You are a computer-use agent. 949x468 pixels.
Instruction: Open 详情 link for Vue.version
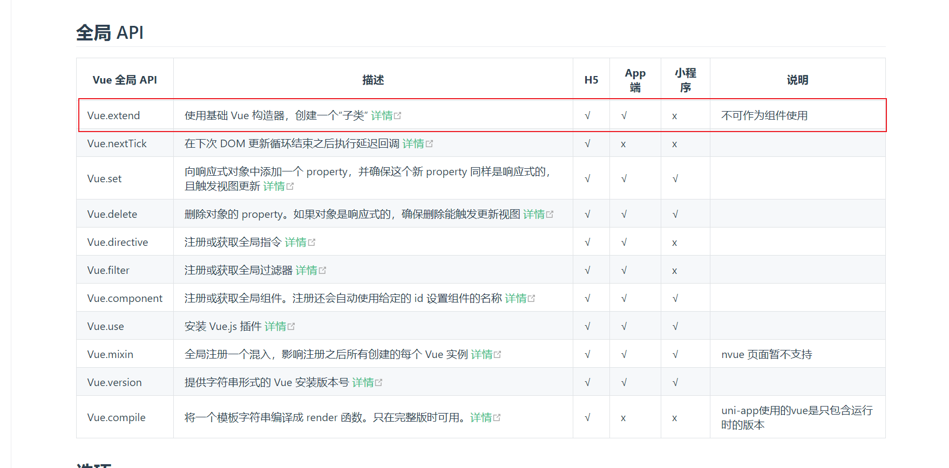[x=363, y=382]
